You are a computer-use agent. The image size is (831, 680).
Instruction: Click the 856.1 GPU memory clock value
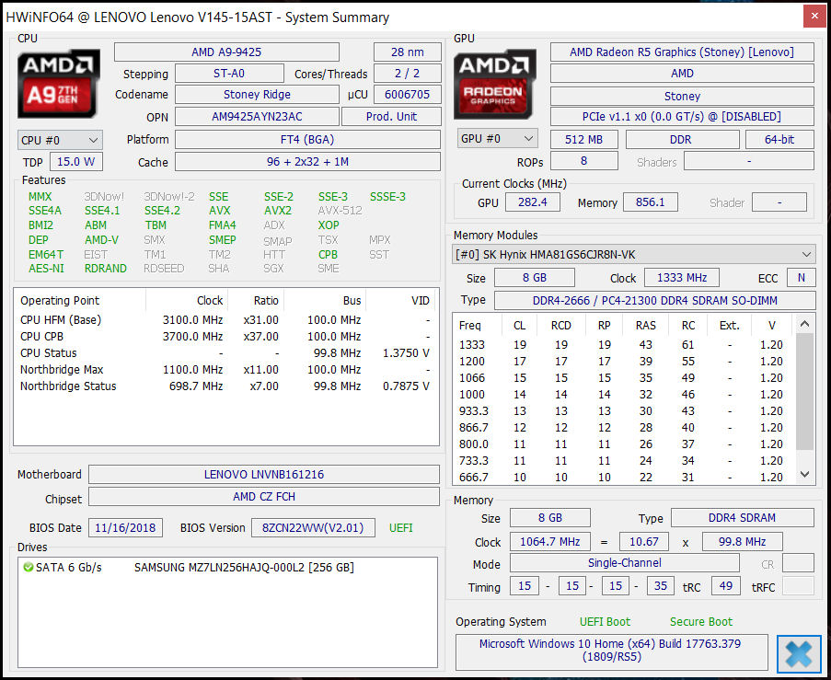pos(650,202)
